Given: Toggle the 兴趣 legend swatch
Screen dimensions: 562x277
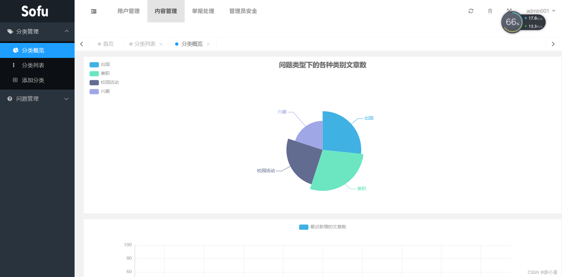Looking at the screenshot, I should click(x=94, y=91).
